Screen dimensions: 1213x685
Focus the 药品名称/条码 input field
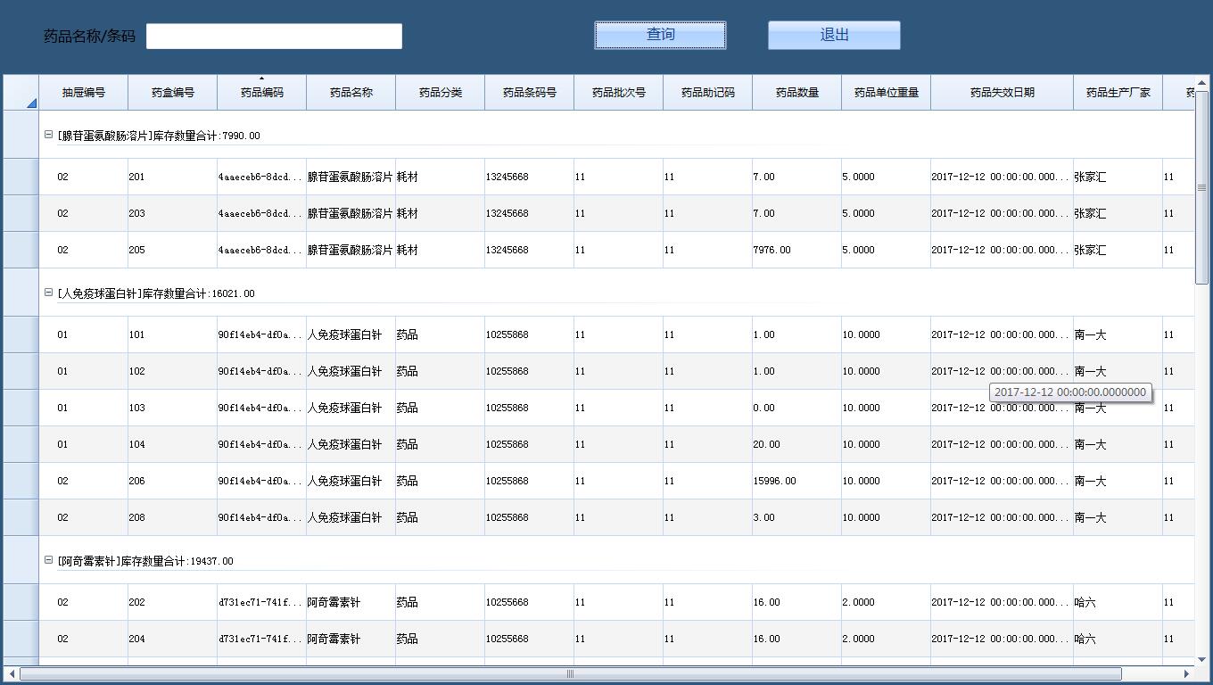tap(274, 37)
